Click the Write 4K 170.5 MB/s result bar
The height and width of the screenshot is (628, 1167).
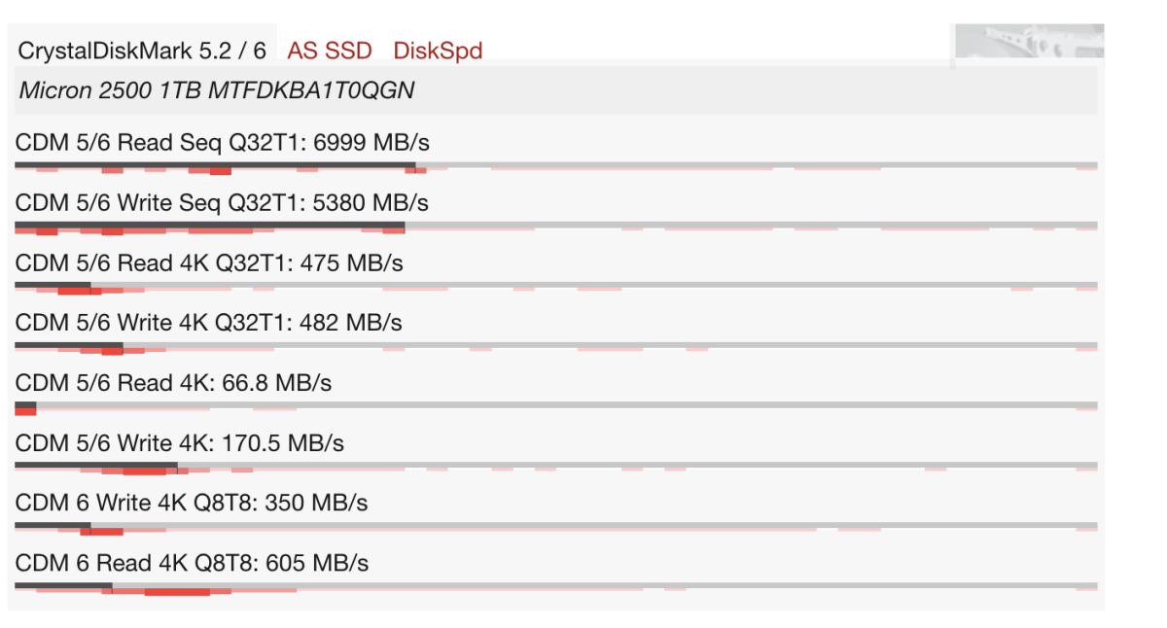[95, 466]
